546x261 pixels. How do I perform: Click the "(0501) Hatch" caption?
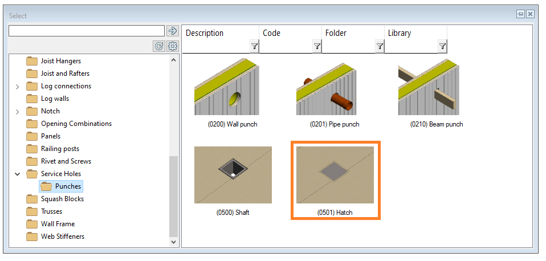[335, 213]
